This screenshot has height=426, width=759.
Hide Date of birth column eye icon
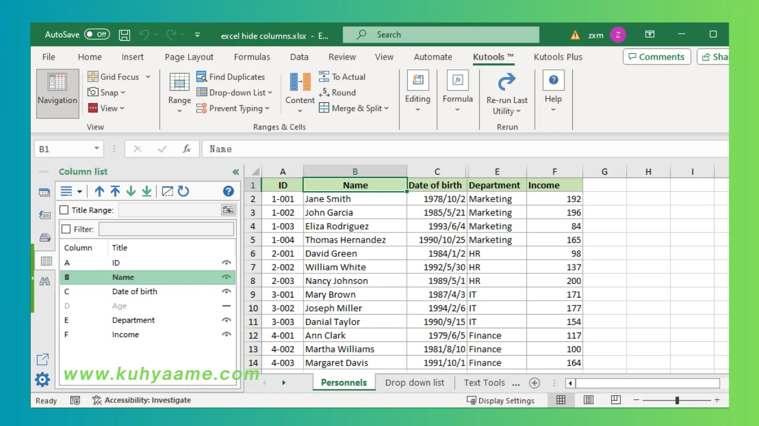click(x=226, y=291)
